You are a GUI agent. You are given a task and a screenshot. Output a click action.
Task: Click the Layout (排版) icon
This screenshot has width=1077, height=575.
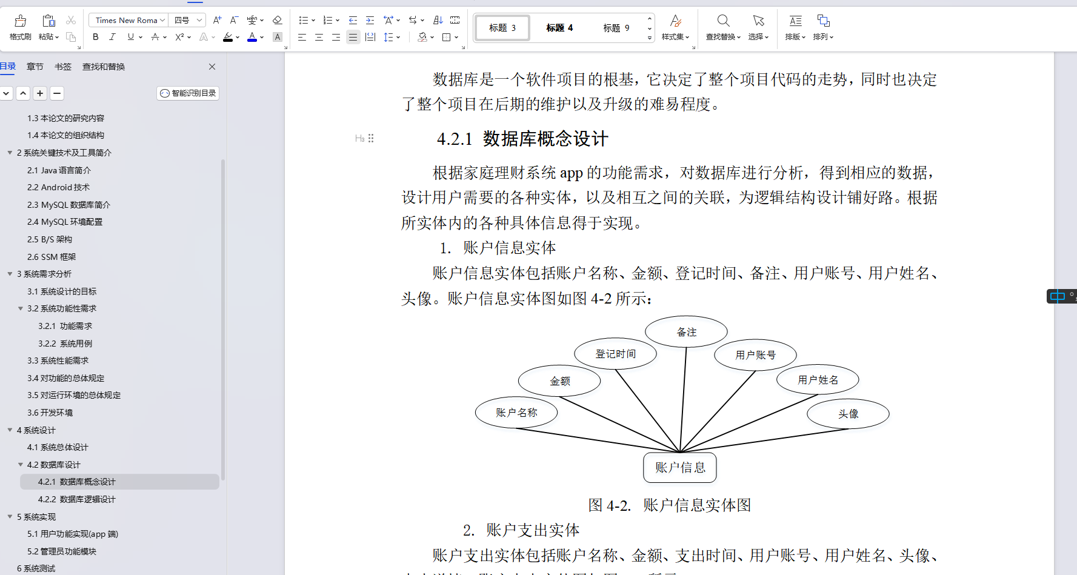795,21
